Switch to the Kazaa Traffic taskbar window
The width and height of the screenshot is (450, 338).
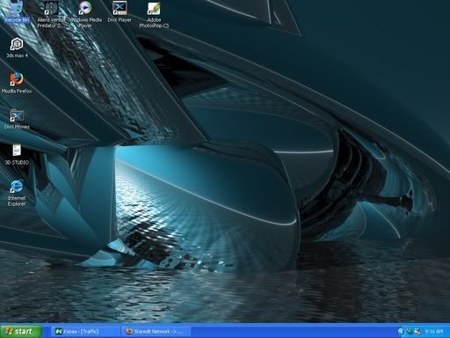point(86,332)
